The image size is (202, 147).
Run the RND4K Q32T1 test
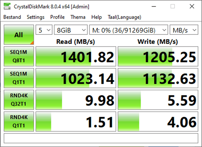pos(19,100)
